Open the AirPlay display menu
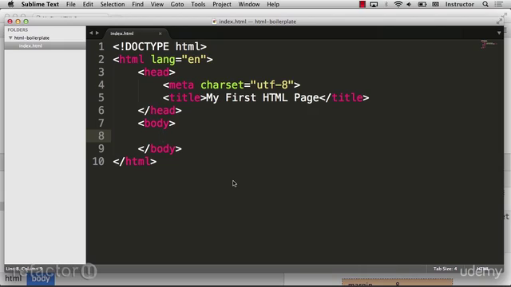The height and width of the screenshot is (287, 511). 374,4
